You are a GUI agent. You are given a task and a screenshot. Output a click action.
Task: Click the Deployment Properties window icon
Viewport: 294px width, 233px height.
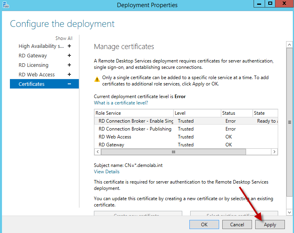pos(5,5)
